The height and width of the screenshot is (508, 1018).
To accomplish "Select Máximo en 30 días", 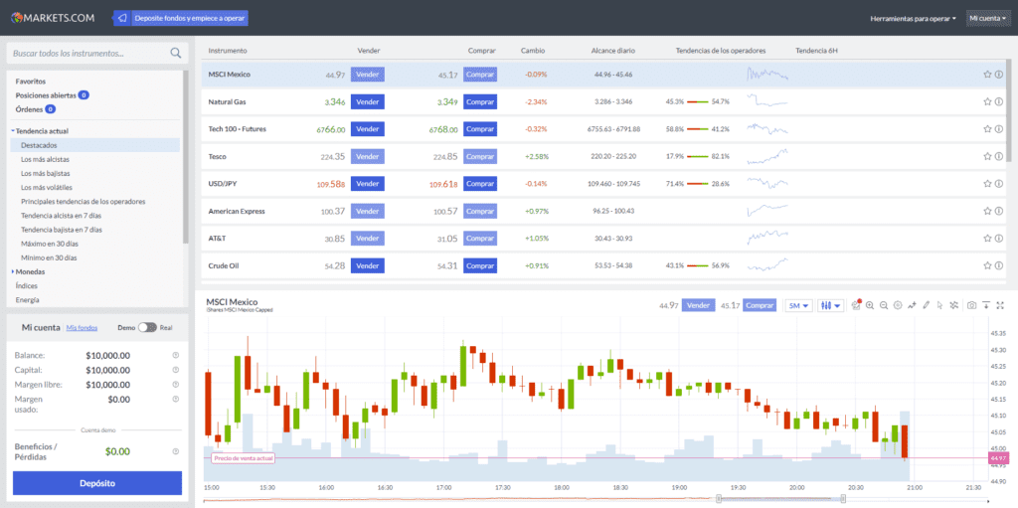I will (x=49, y=244).
